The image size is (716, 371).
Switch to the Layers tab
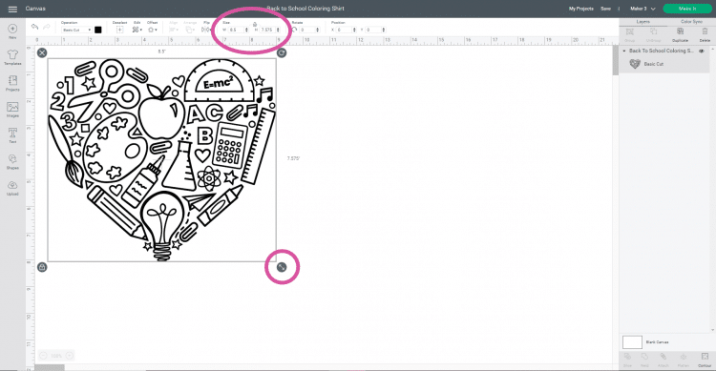pos(642,21)
